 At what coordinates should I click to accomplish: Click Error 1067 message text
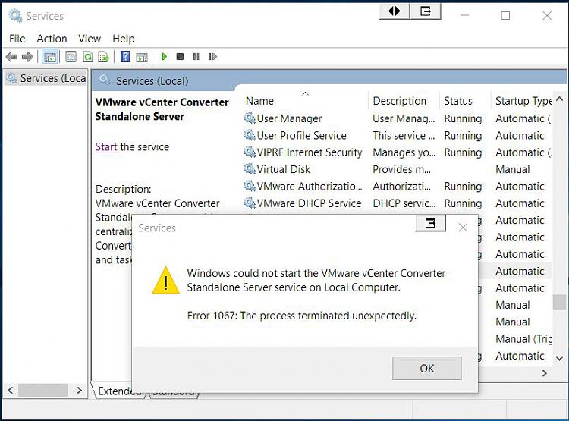point(301,316)
